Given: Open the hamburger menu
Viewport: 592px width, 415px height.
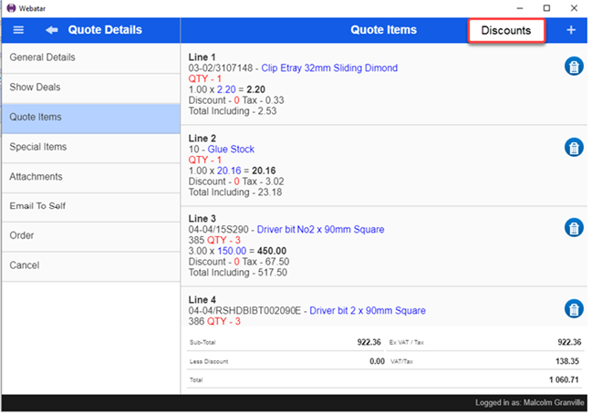Looking at the screenshot, I should (x=19, y=30).
